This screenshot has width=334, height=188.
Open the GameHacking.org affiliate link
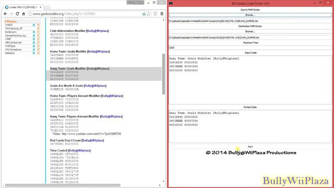(16, 36)
